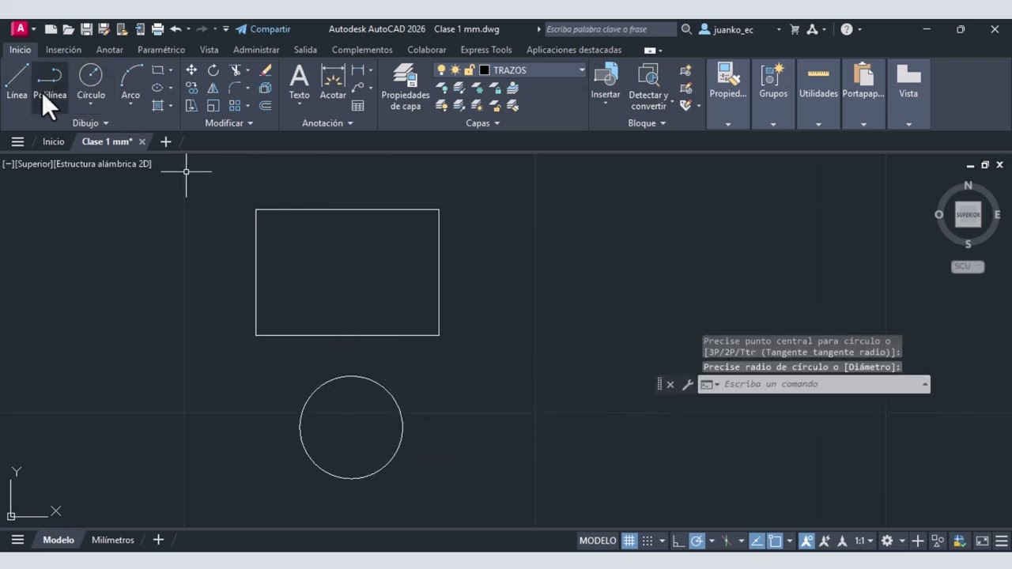Screen dimensions: 1012x569
Task: Open the 1:1 annotation scale dropdown
Action: pyautogui.click(x=863, y=541)
